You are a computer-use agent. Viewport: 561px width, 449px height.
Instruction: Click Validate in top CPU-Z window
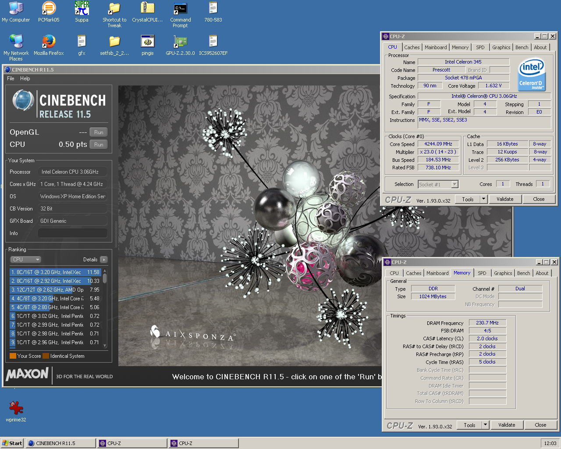coord(505,199)
